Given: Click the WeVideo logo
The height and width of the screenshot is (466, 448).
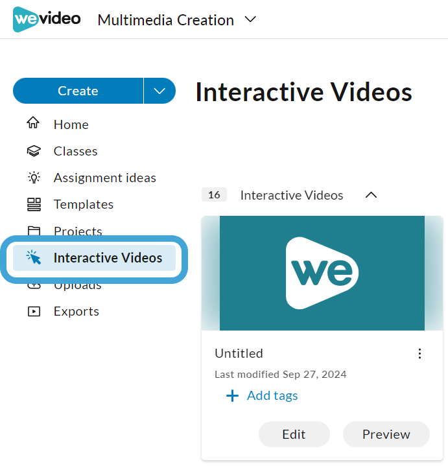Looking at the screenshot, I should click(x=47, y=19).
